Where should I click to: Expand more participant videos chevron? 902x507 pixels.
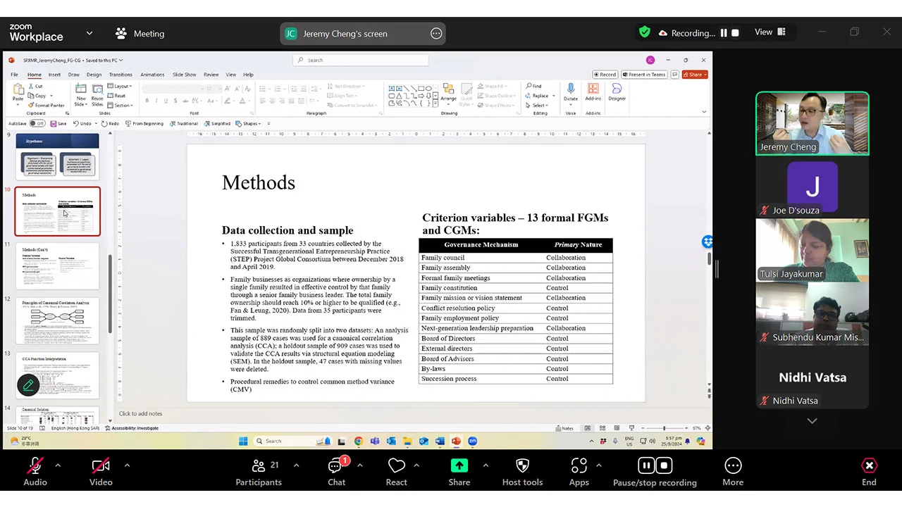click(x=812, y=420)
